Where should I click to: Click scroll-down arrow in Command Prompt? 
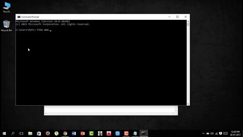point(188,104)
